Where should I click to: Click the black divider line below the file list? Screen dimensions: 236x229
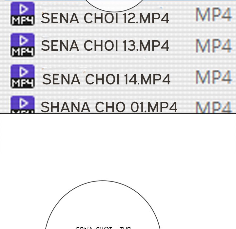118,114
